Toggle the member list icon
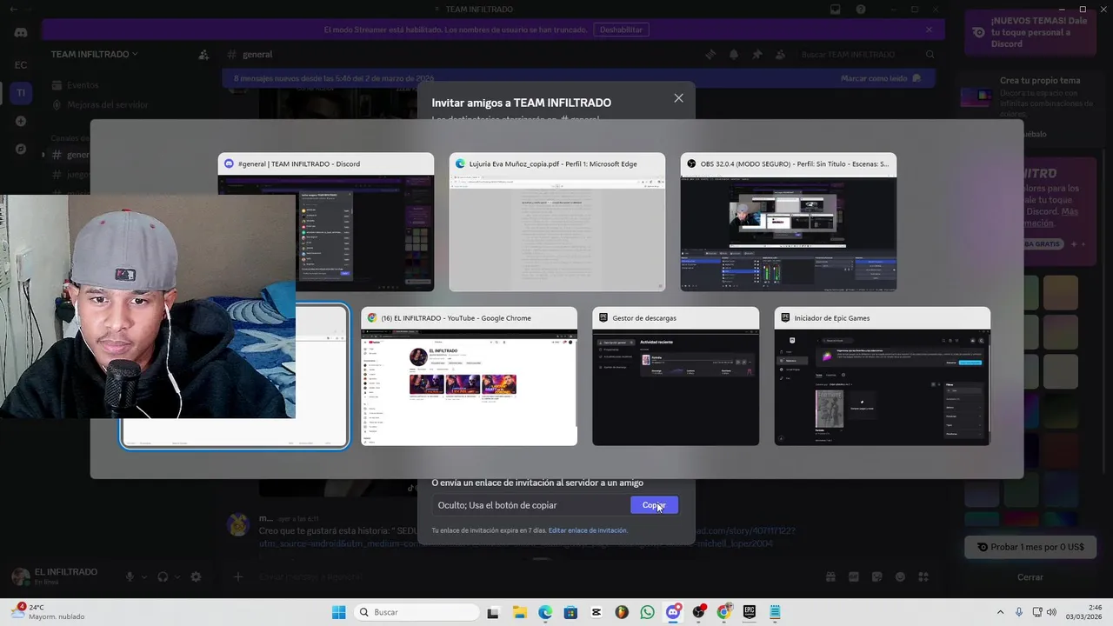Screen dimensions: 1113x626 (780, 54)
